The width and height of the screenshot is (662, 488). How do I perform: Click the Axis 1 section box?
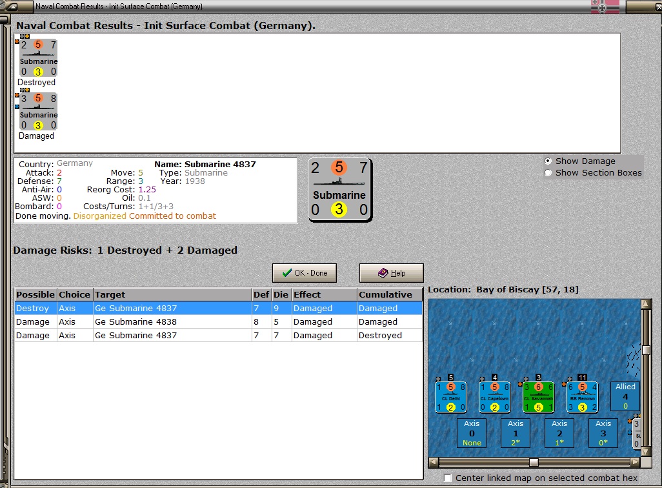click(516, 433)
